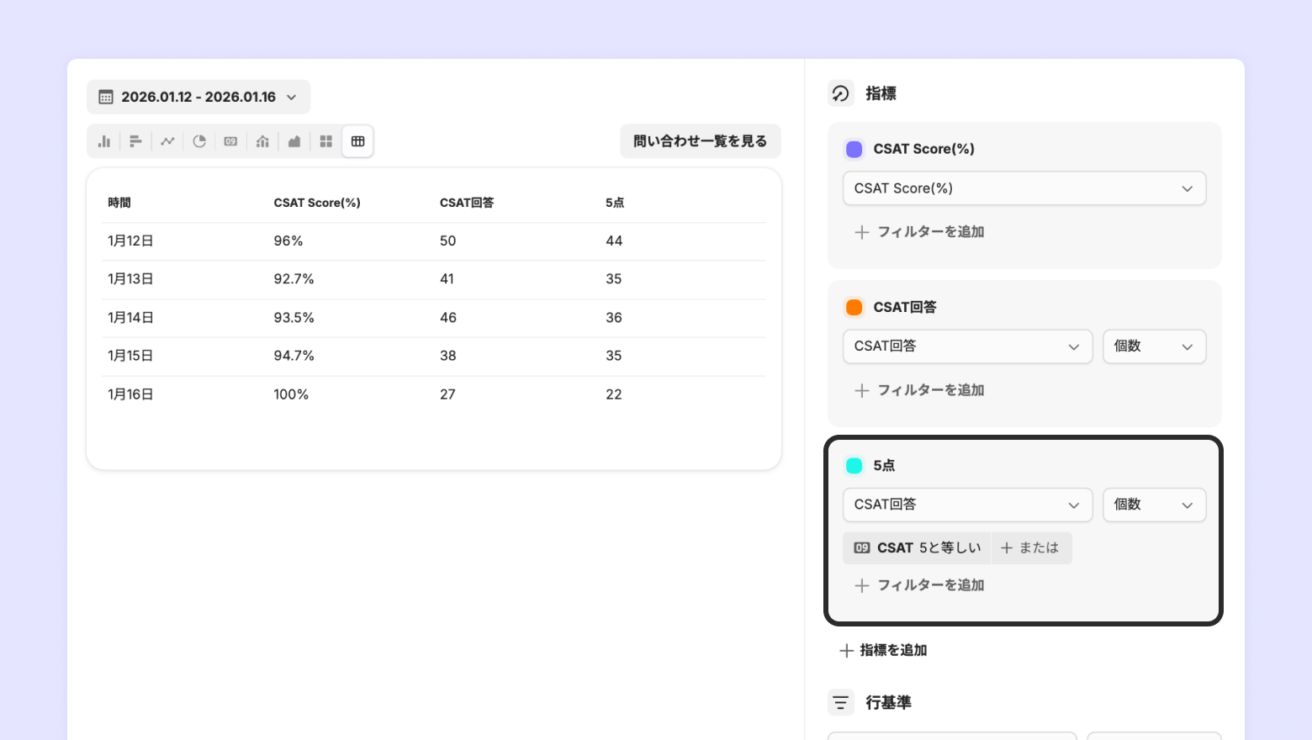The image size is (1312, 740).
Task: Add filter to the orange CSAT回答 metric
Action: [x=919, y=390]
